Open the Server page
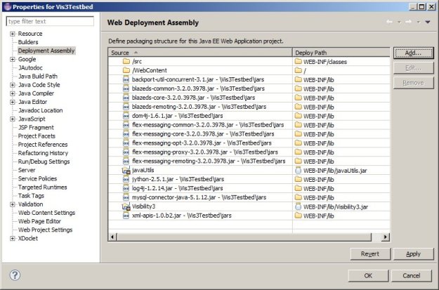 click(x=27, y=170)
